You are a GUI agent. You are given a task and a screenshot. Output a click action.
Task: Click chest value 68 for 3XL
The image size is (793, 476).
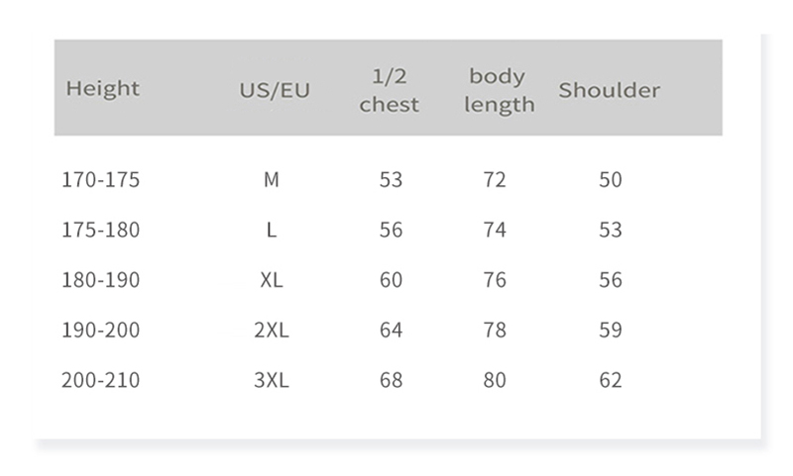click(392, 380)
